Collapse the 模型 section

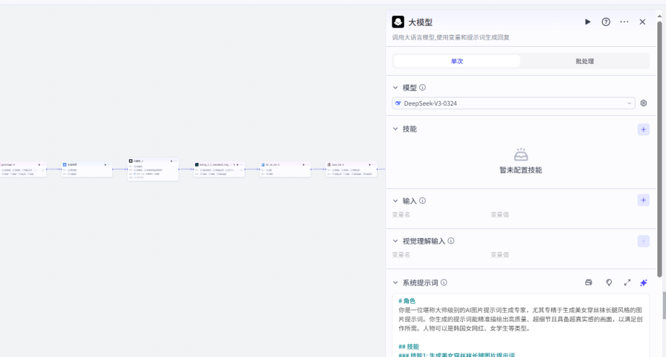(x=395, y=87)
